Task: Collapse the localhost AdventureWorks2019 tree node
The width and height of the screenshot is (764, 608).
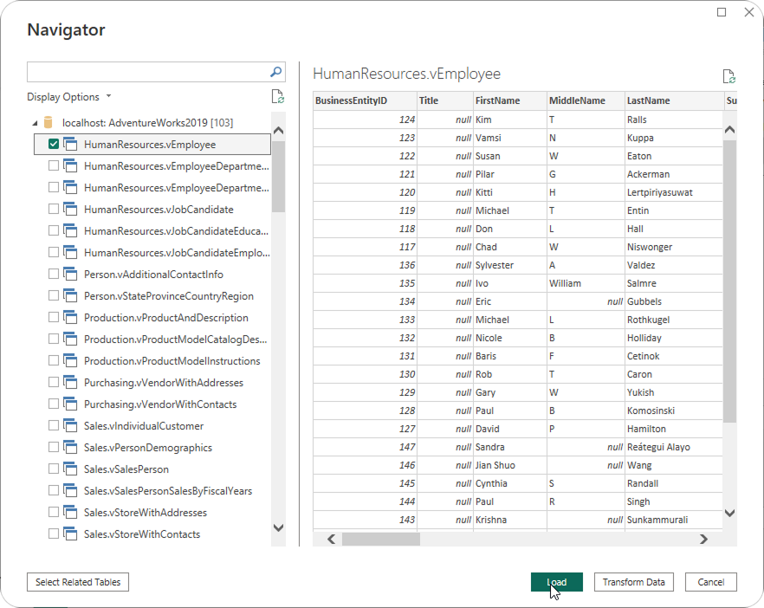Action: click(35, 123)
